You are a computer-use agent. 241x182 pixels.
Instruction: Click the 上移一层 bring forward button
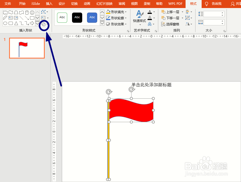click(x=171, y=12)
